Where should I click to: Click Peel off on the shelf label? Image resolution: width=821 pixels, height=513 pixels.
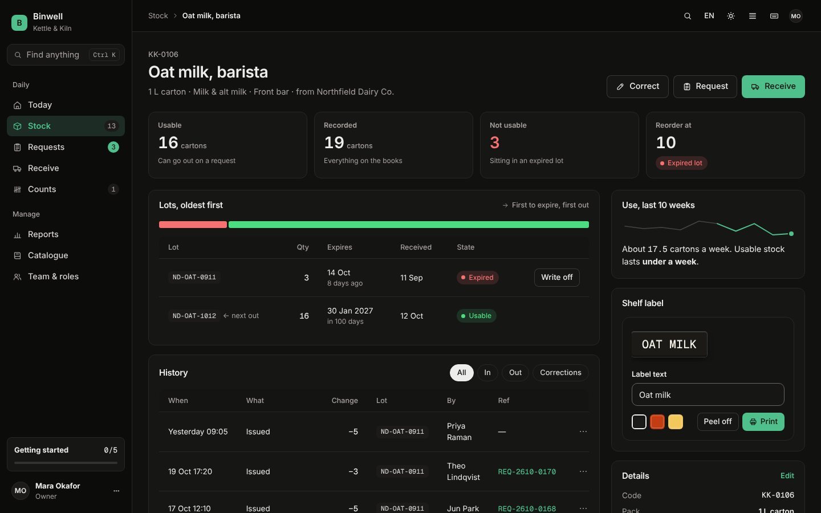(x=718, y=422)
